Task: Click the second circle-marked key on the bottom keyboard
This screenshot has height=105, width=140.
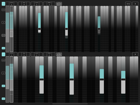Action: [x=119, y=68]
